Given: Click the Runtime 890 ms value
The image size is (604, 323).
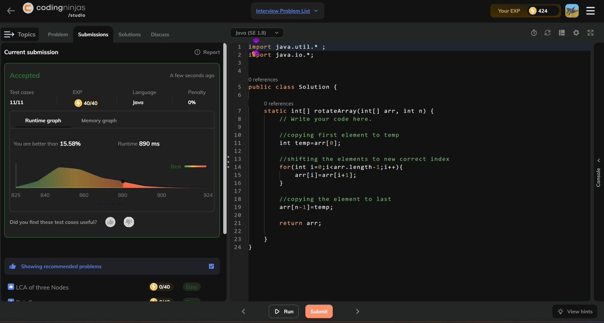Looking at the screenshot, I should [149, 144].
